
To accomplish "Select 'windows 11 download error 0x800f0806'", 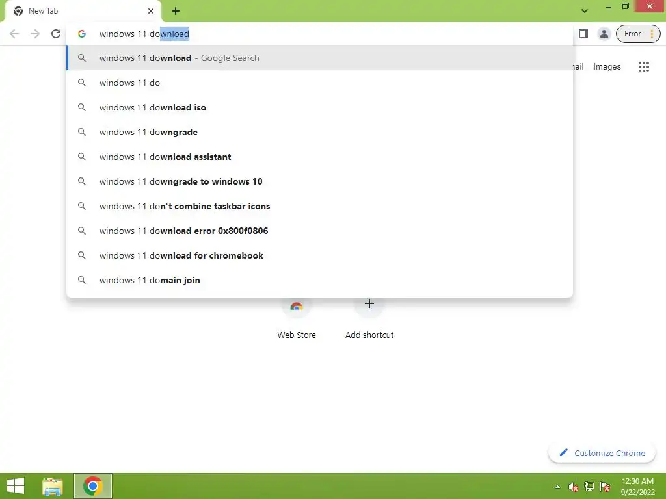I will pyautogui.click(x=320, y=231).
